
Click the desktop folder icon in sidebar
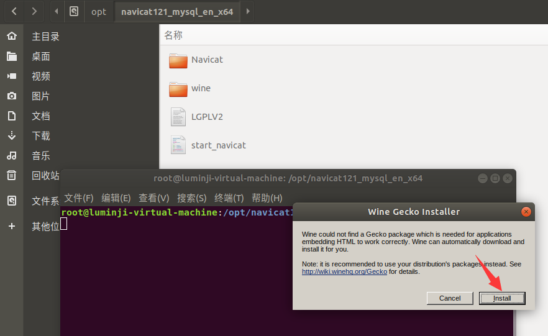pos(12,56)
